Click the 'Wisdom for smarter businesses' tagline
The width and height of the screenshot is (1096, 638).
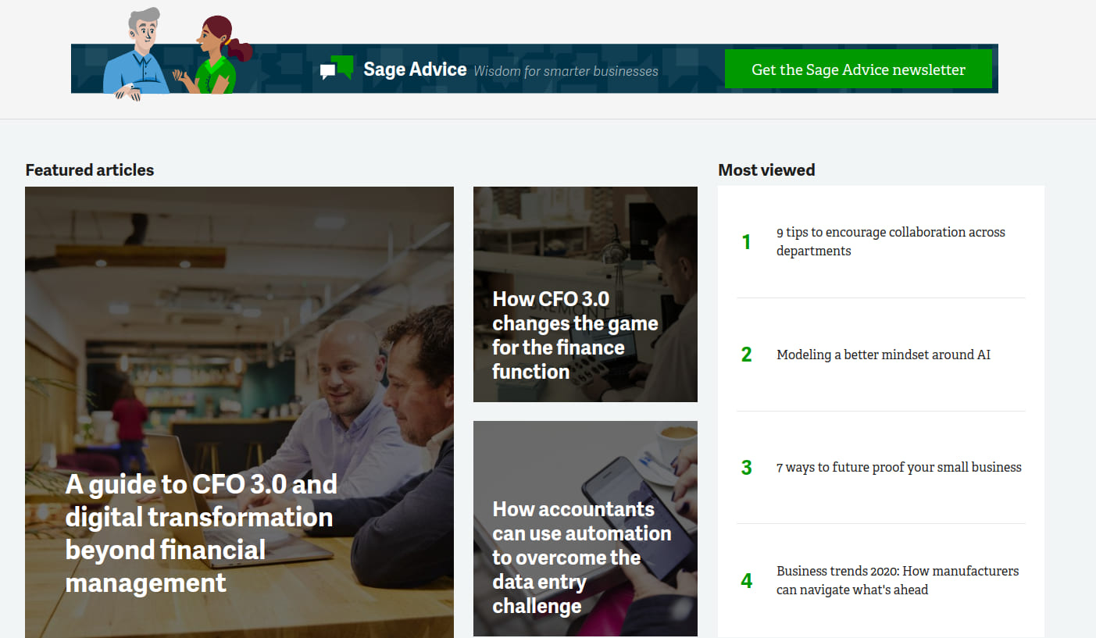[x=566, y=71]
